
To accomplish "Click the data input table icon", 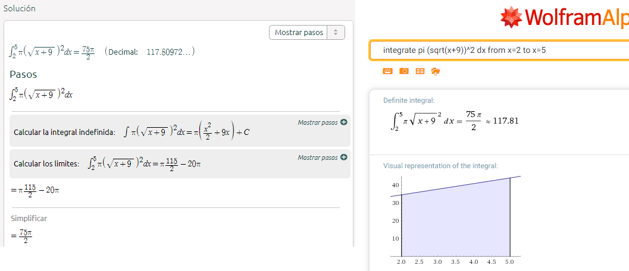I will [x=420, y=71].
